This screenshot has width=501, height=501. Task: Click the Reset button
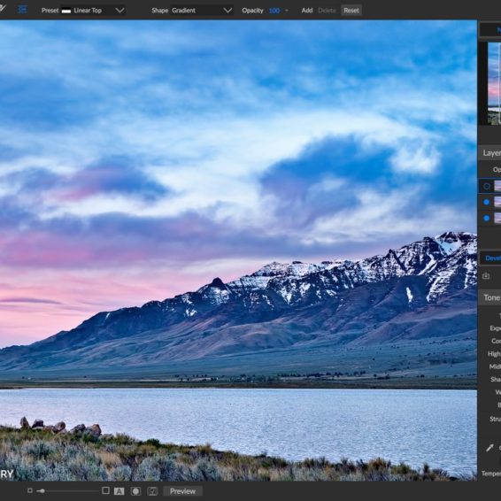pos(351,11)
